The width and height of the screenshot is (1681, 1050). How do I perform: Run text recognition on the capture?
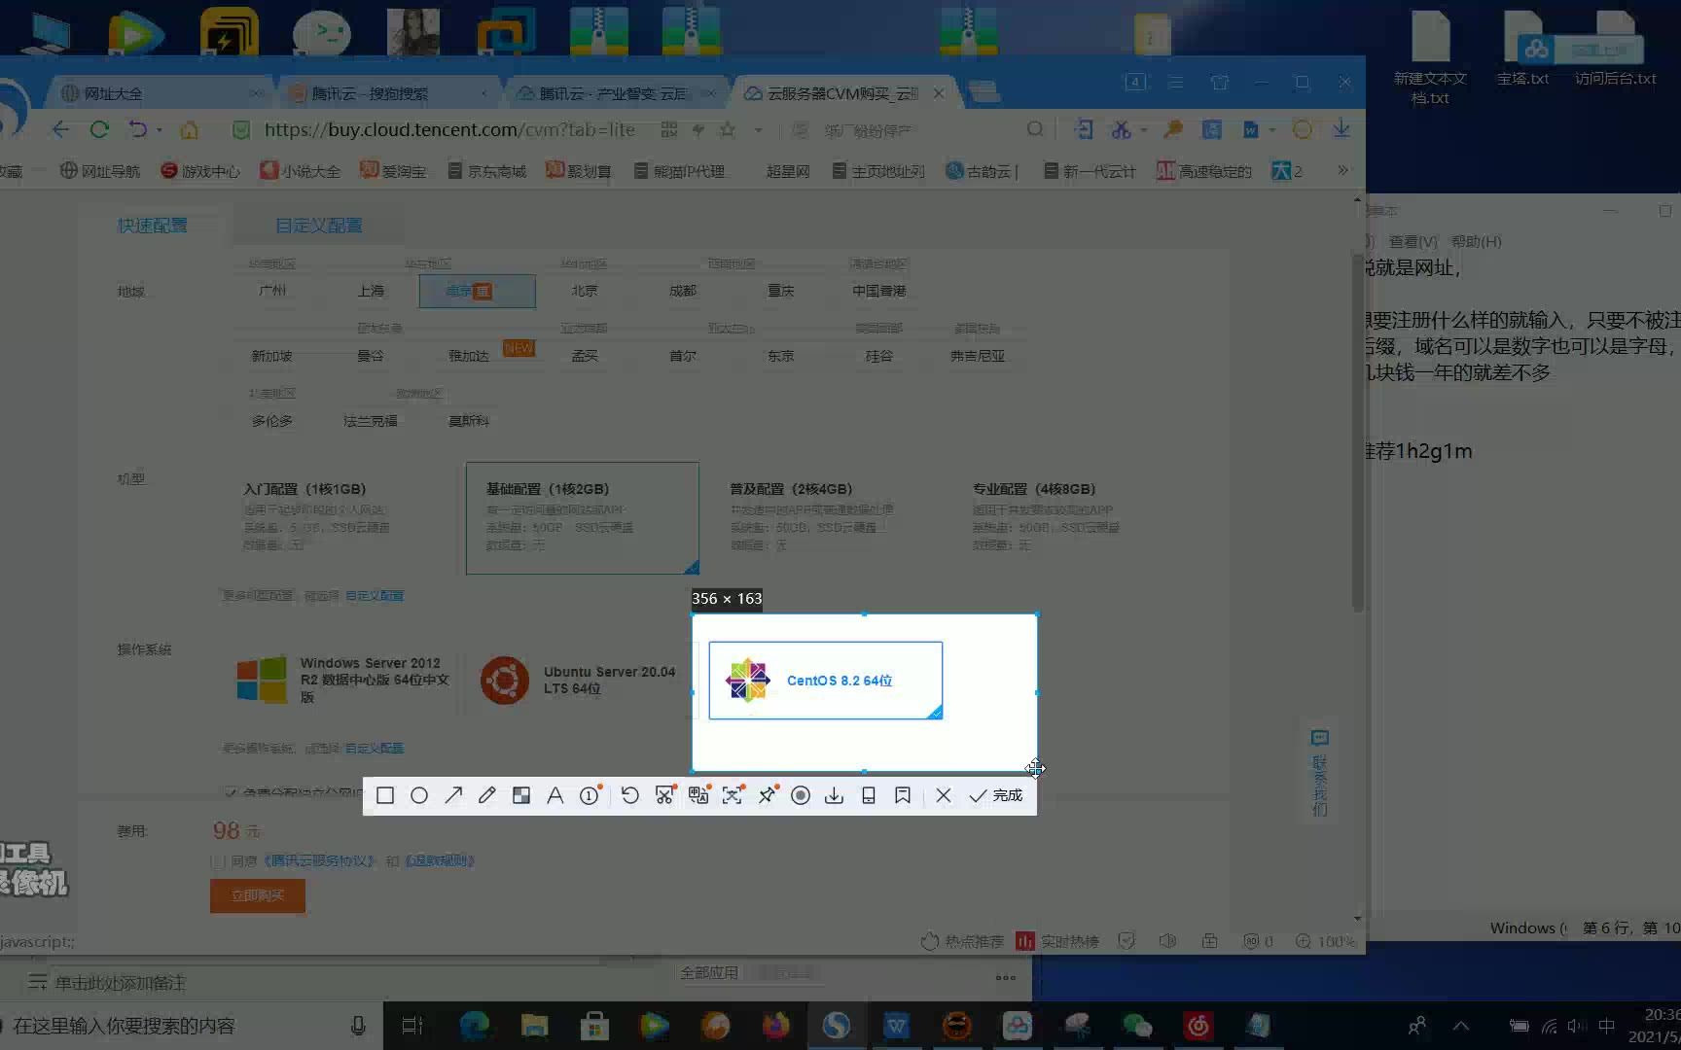pyautogui.click(x=733, y=795)
